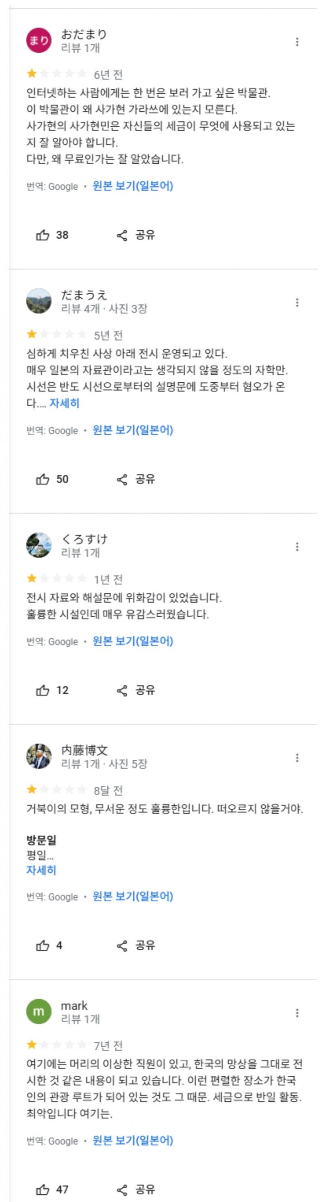Open 内藤博文's profile avatar
This screenshot has height=1202, width=325.
39,756
